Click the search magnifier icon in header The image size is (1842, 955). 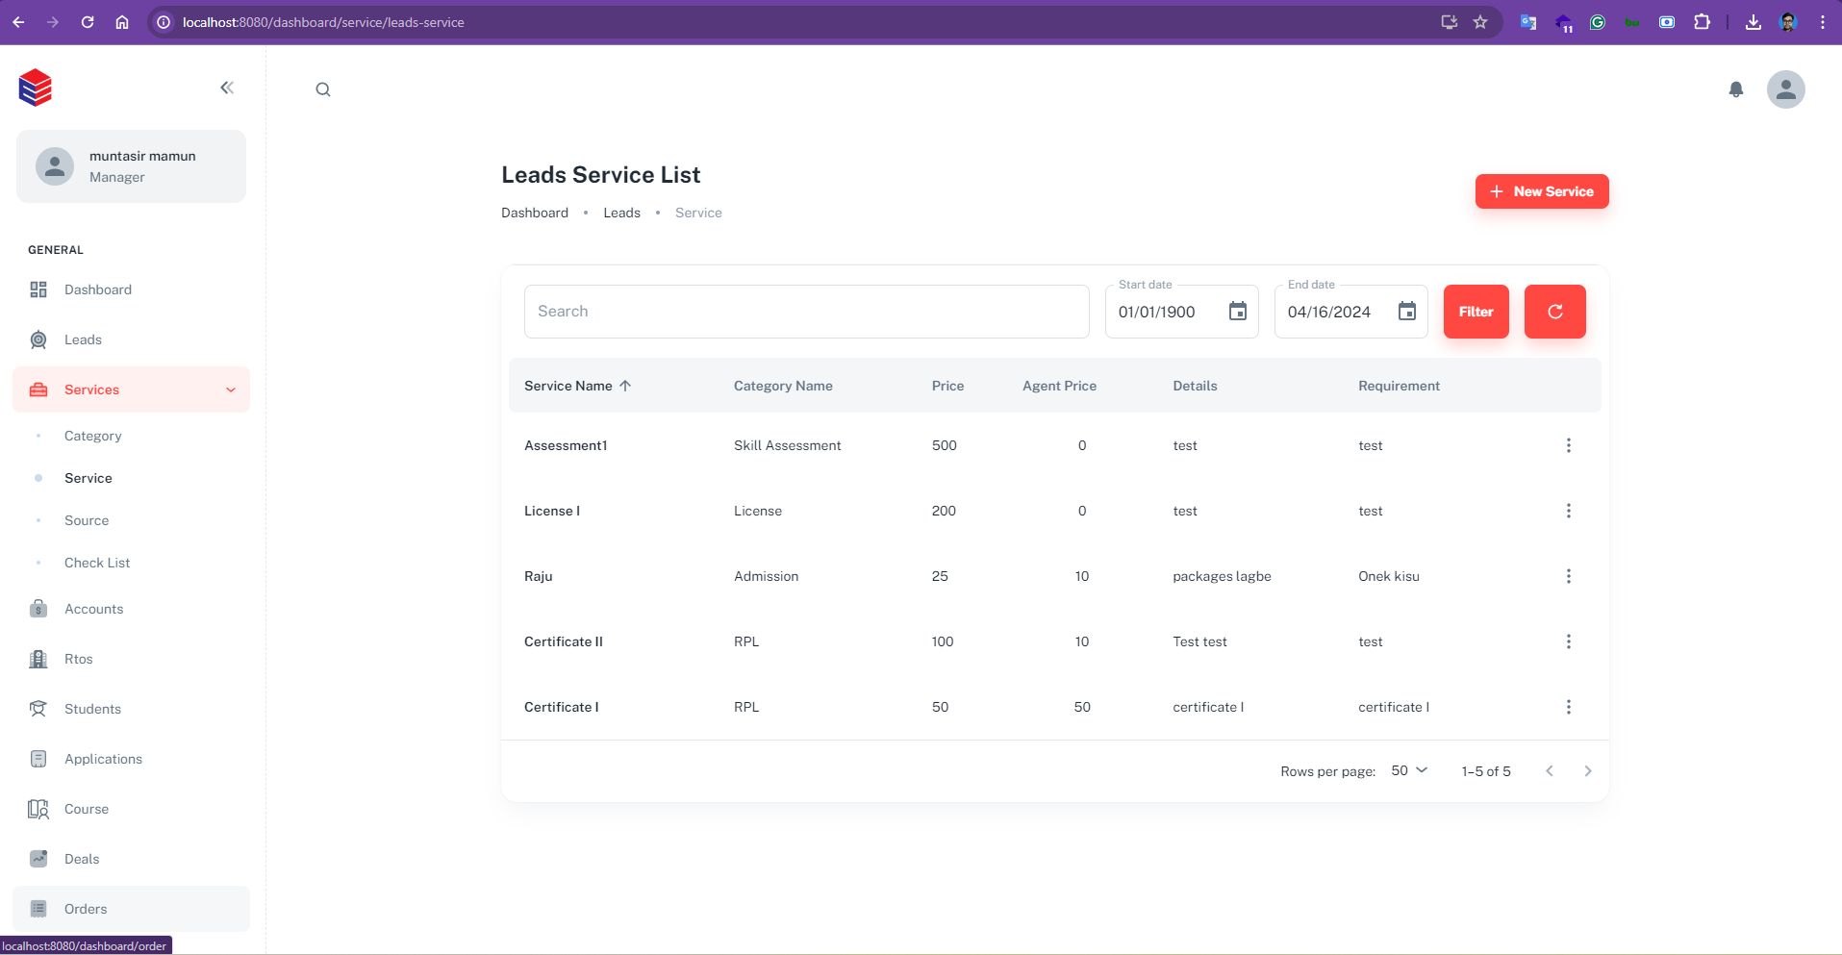pos(323,89)
